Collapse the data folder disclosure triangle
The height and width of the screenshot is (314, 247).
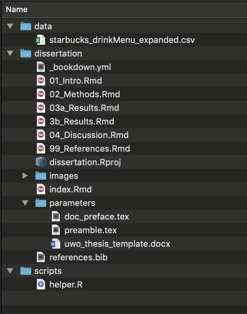[x=10, y=26]
